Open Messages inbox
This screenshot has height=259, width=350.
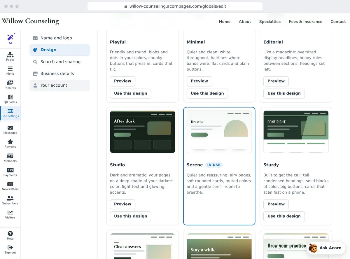[10, 130]
